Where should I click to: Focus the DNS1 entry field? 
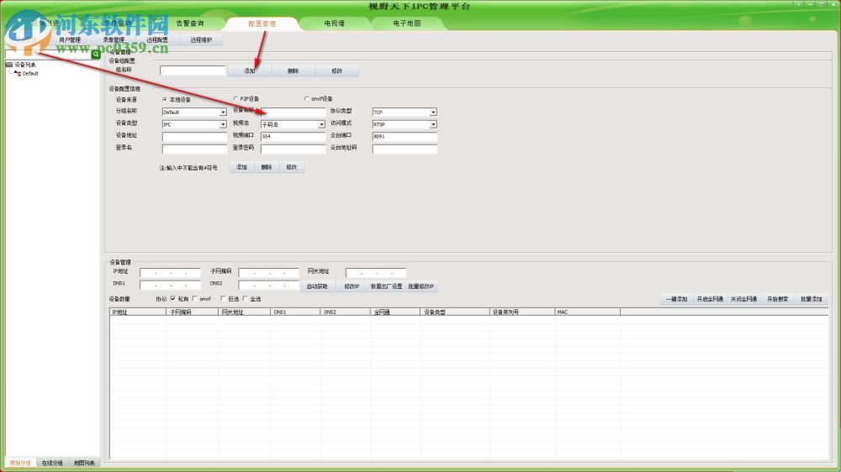pos(170,285)
